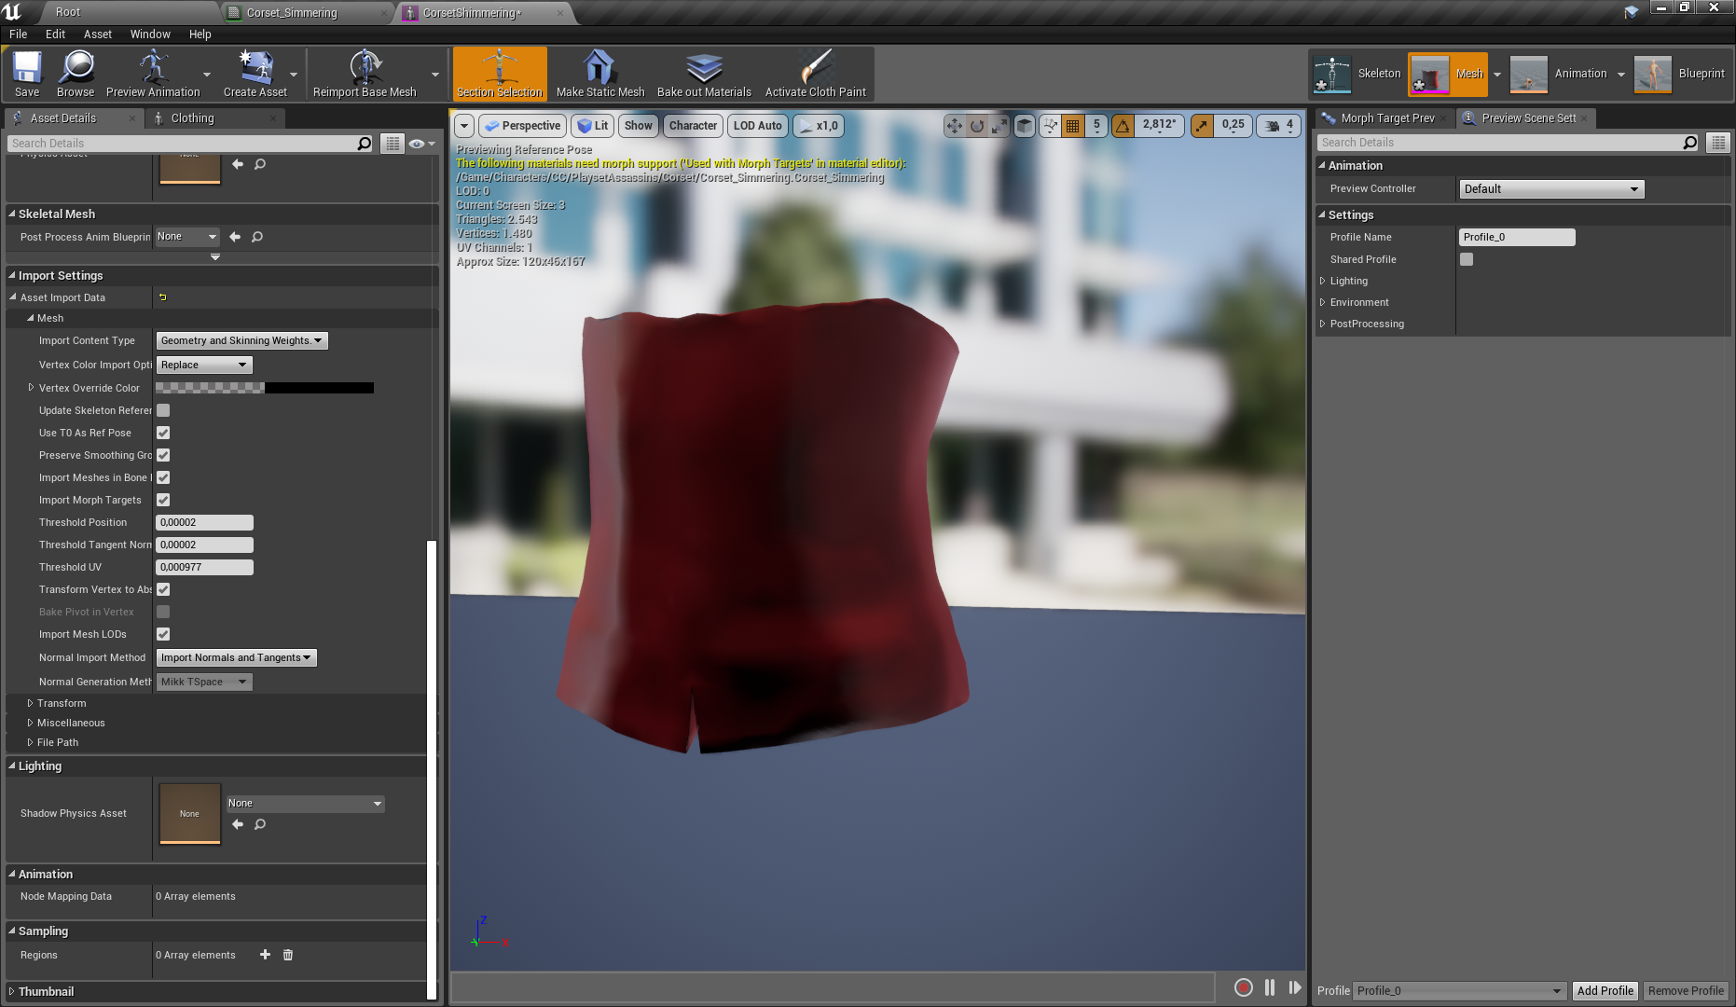Switch to the Clothing tab
Viewport: 1736px width, 1007px height.
tap(192, 118)
